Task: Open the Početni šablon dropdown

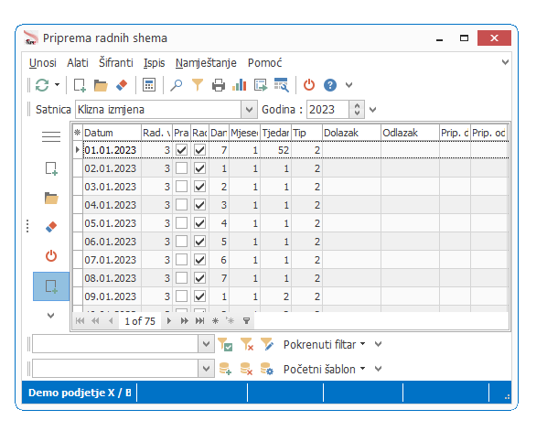Action: point(324,369)
